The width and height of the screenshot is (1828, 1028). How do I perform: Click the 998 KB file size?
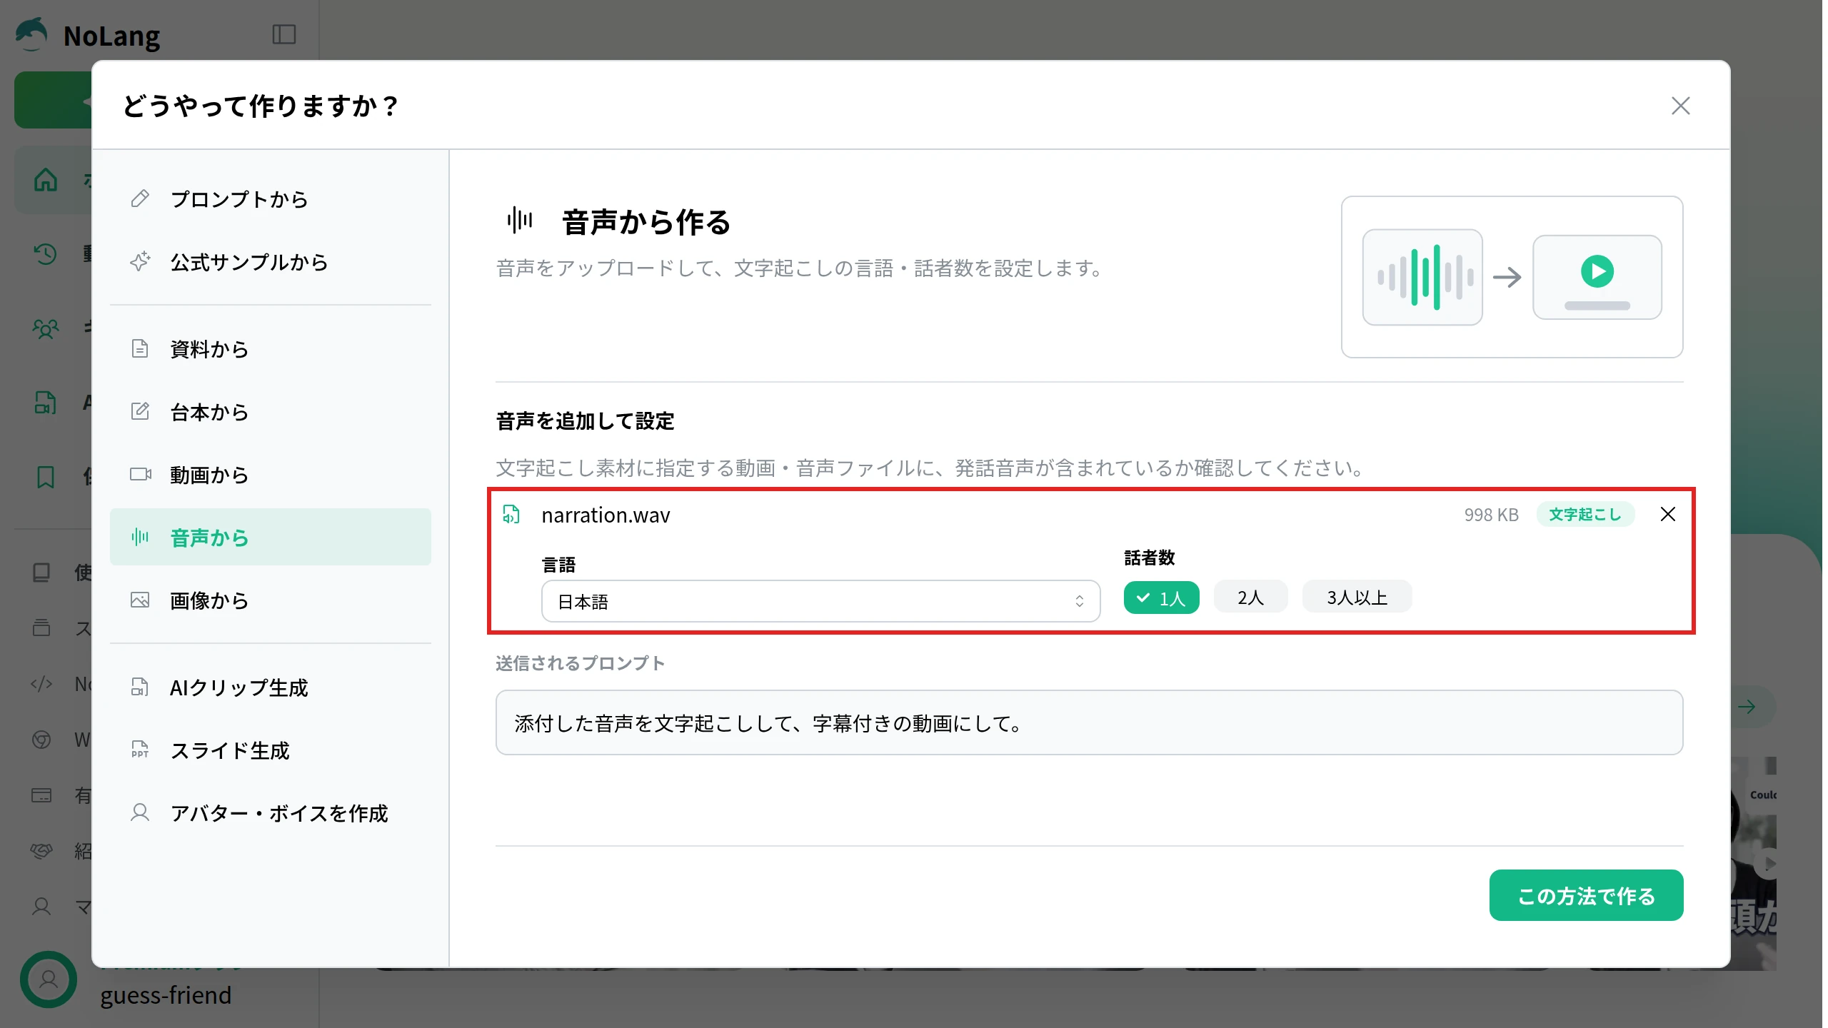[x=1491, y=515]
